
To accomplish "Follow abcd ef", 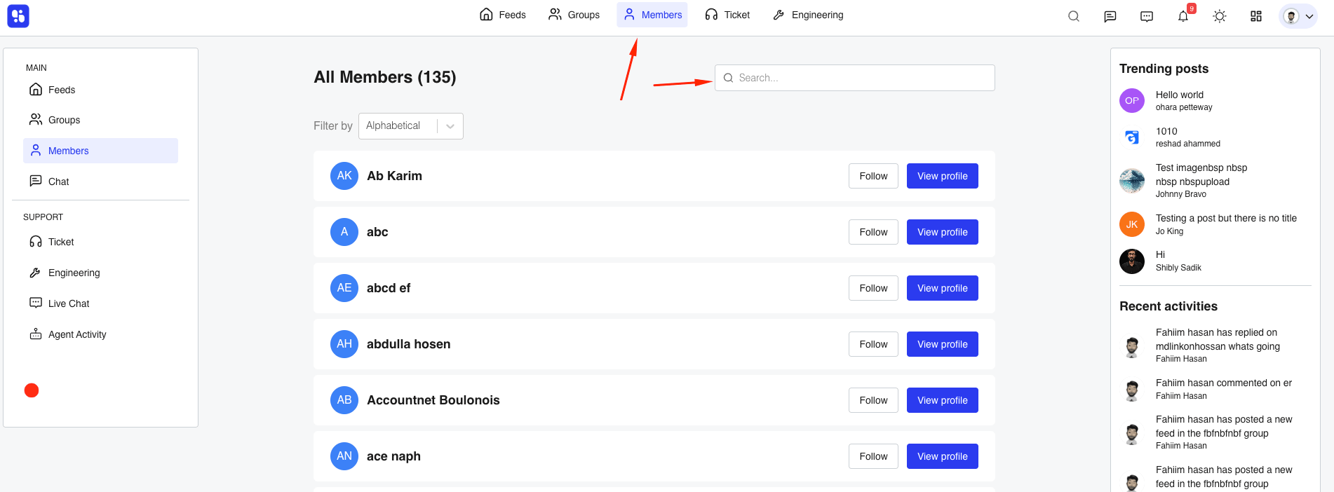I will pos(873,288).
